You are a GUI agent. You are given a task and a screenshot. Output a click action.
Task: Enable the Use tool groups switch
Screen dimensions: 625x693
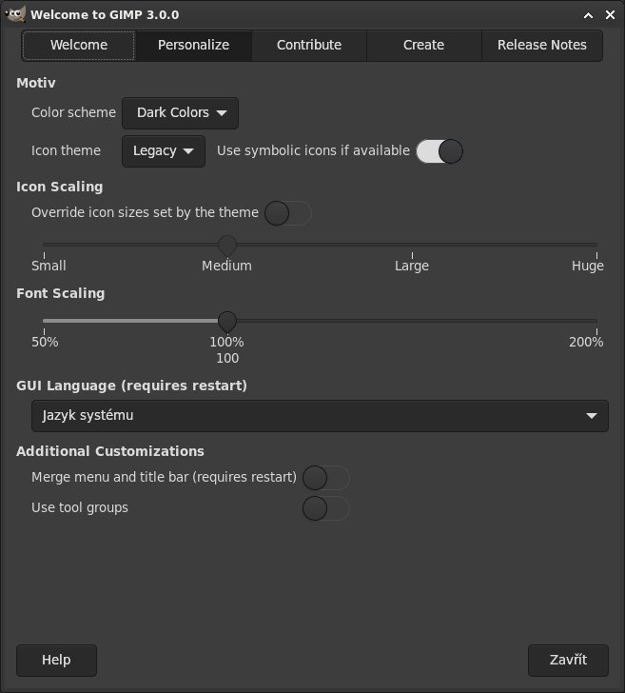pos(326,508)
